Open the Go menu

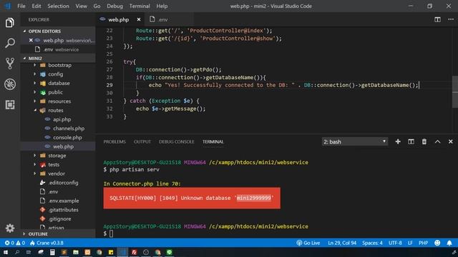(x=97, y=6)
